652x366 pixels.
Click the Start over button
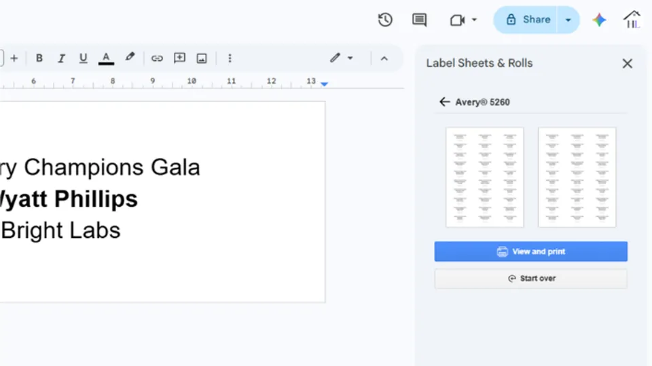click(x=531, y=279)
